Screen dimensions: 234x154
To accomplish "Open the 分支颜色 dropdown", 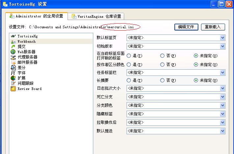I will click(176, 105).
